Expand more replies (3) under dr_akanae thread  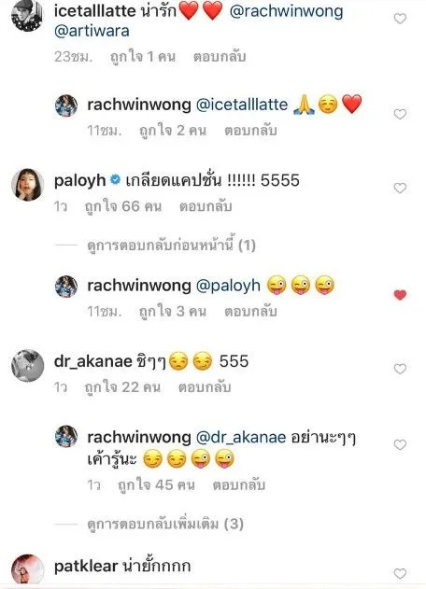point(165,524)
